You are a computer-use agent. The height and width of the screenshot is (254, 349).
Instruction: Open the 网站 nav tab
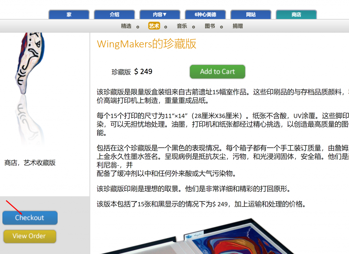click(x=251, y=15)
